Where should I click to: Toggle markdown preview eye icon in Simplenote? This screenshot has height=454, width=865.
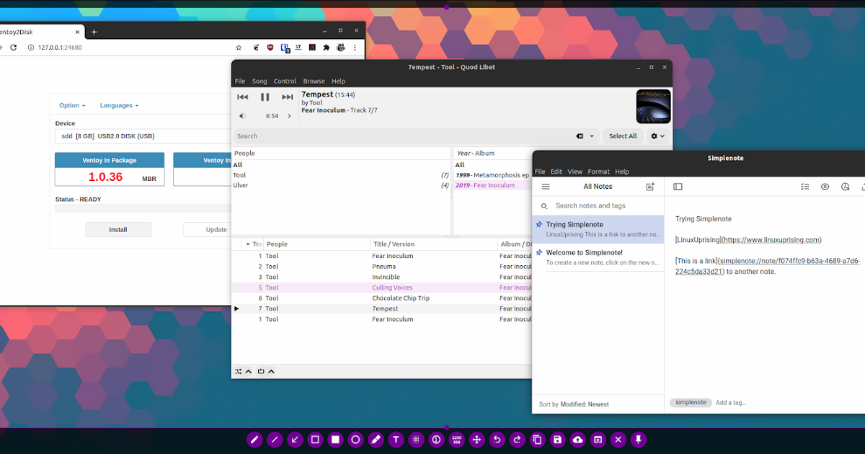tap(825, 187)
